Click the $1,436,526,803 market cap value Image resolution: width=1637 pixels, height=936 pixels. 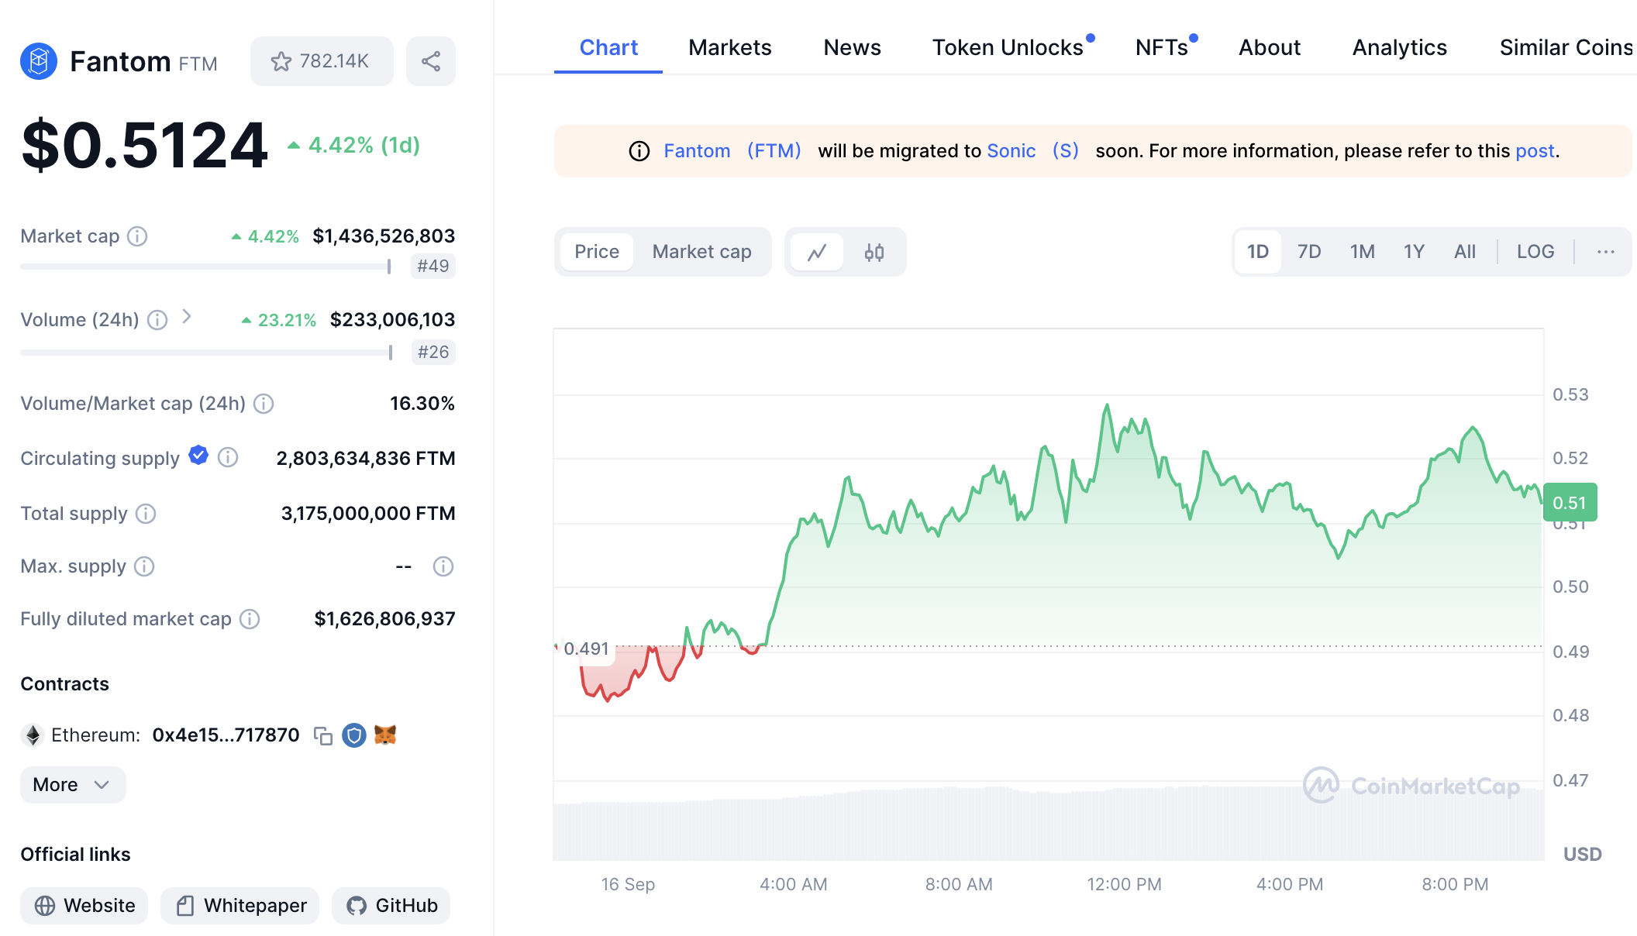click(x=384, y=236)
